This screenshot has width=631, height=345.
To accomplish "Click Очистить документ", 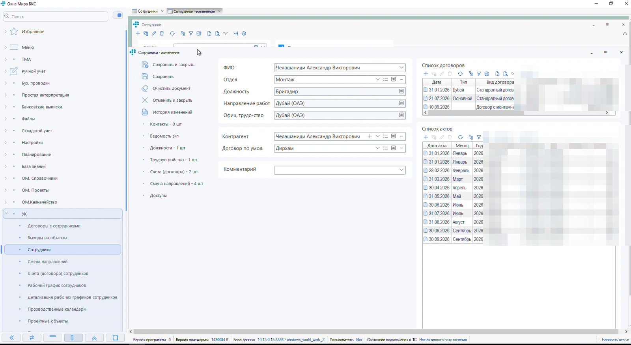I will click(166, 88).
